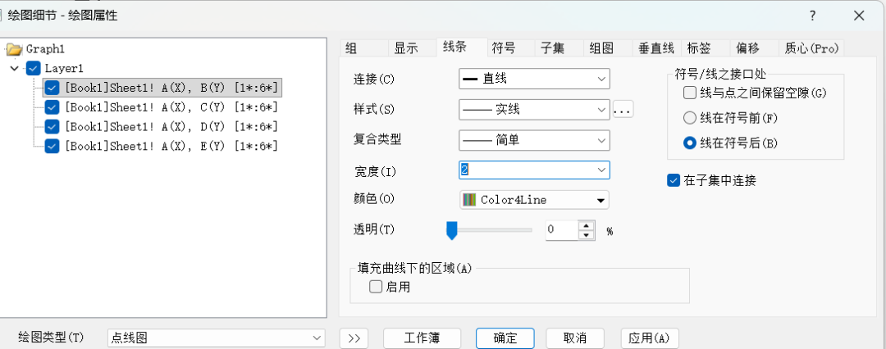Toggle visibility of the C(Y) plot
Screen dimensions: 886x349
point(52,107)
